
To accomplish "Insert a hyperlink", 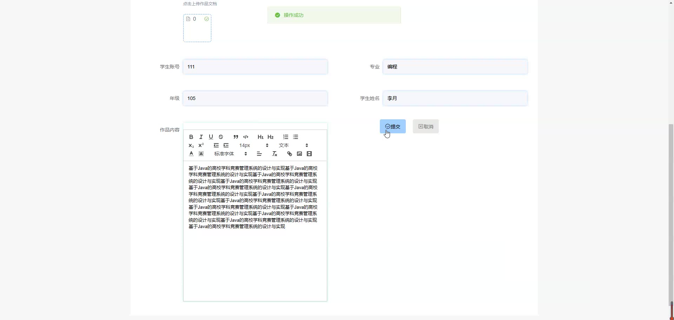I will 290,154.
